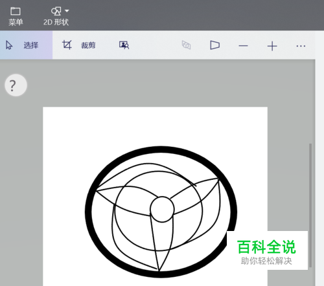This screenshot has width=324, height=286.
Task: Click the vertical scrollbar on the right
Action: (x=310, y=205)
